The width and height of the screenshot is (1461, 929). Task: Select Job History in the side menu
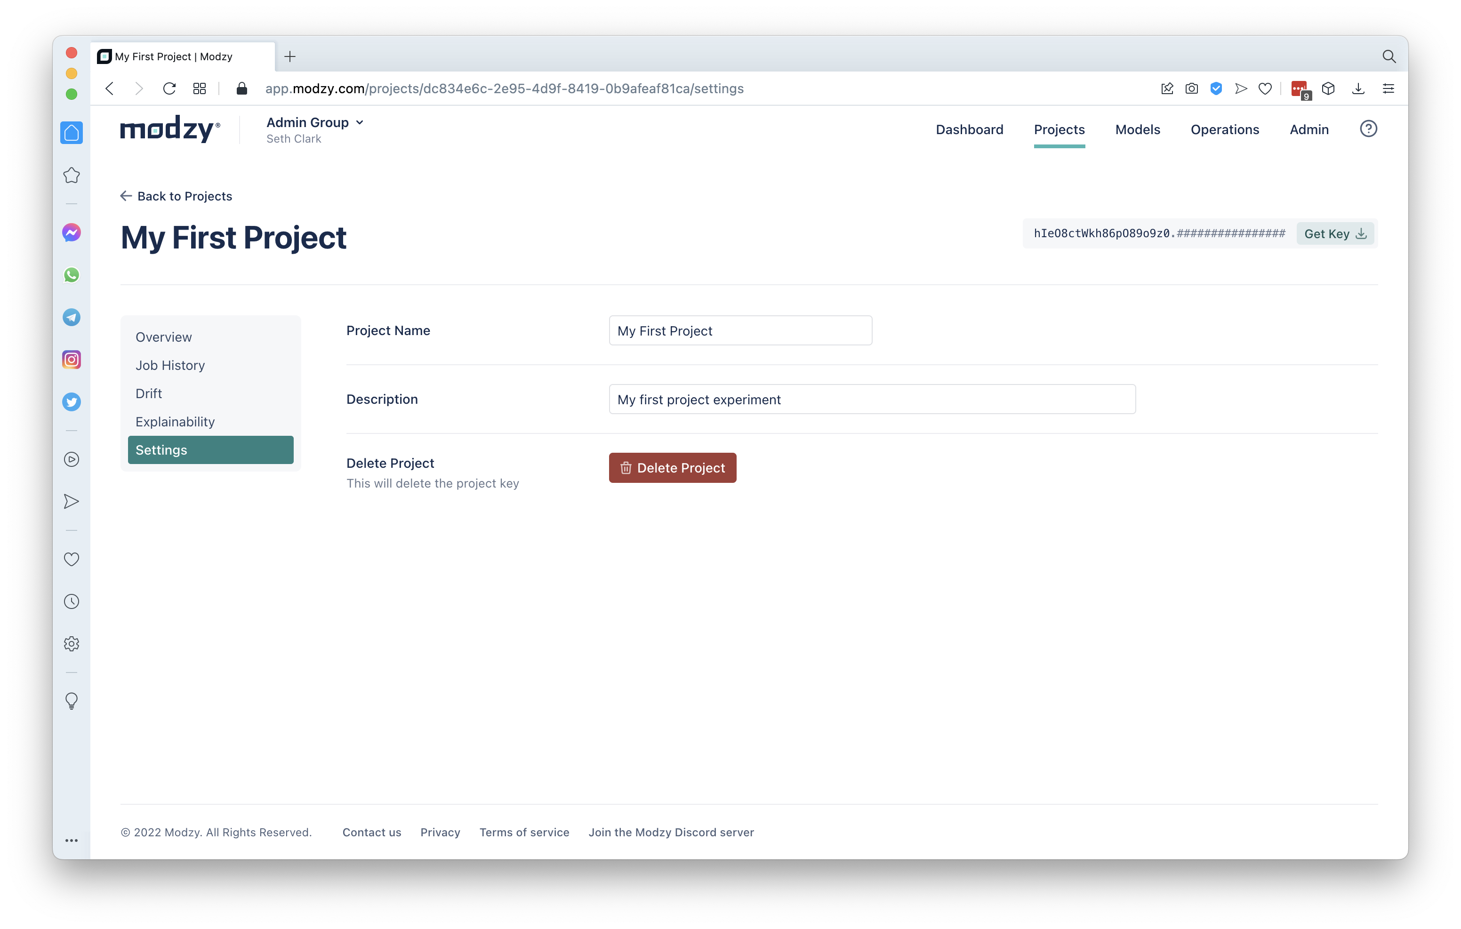(x=170, y=365)
